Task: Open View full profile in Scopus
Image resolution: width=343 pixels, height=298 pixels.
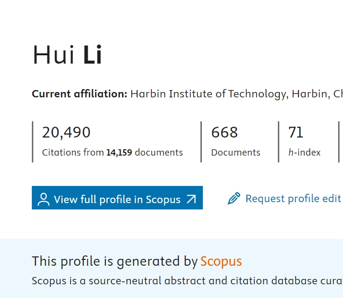Action: coord(117,199)
